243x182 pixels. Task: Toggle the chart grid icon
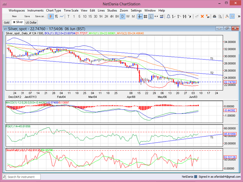[x=145, y=16]
